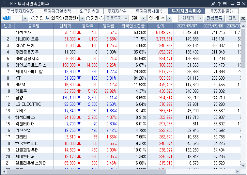Click the horizontal scrollbar thumb

(86, 171)
